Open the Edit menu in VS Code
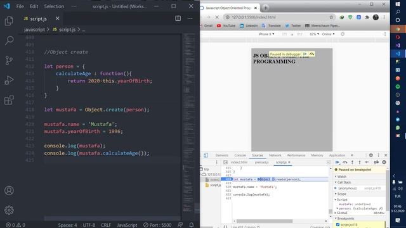406x228 pixels. pyautogui.click(x=34, y=6)
